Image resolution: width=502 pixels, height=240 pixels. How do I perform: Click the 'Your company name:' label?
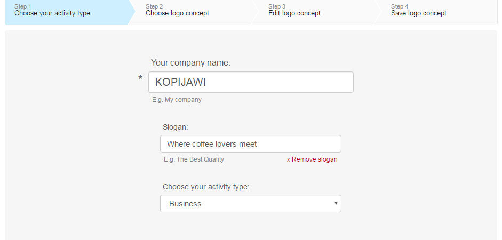point(190,63)
